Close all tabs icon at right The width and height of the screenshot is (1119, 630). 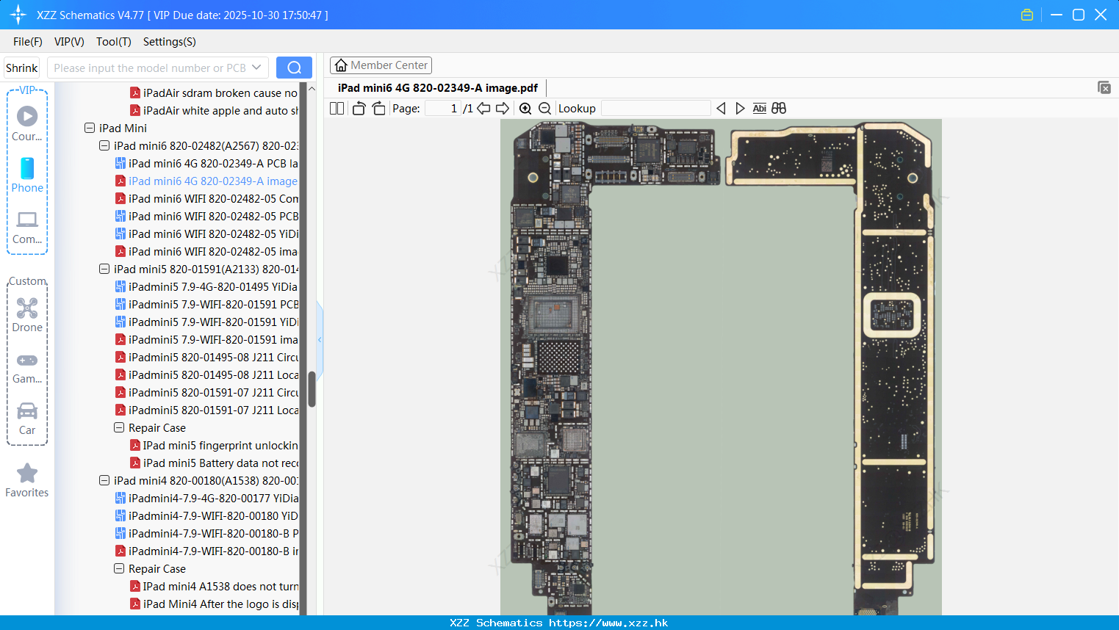(1104, 87)
